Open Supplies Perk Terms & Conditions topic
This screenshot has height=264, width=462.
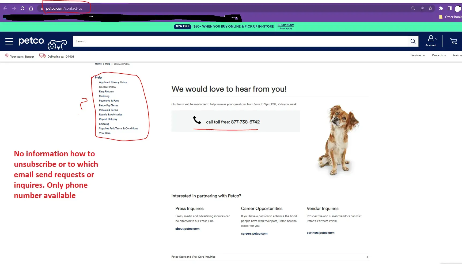(119, 129)
